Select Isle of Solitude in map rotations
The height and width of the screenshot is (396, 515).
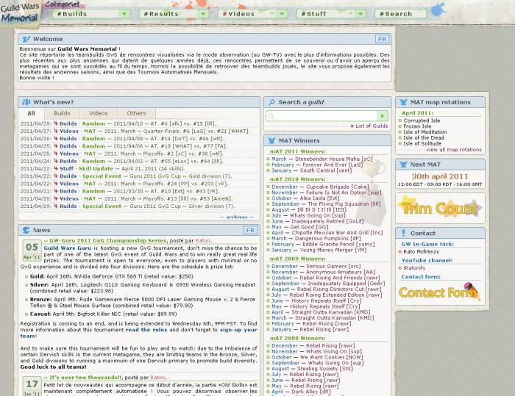[422, 144]
